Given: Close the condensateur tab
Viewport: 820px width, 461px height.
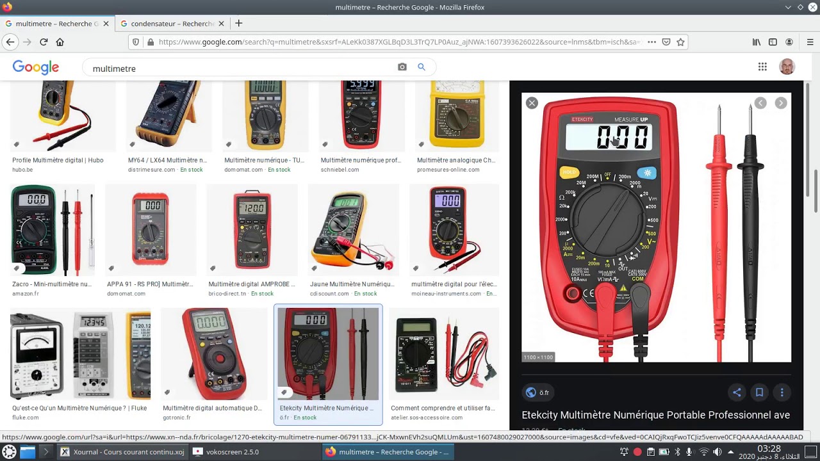Looking at the screenshot, I should 221,24.
